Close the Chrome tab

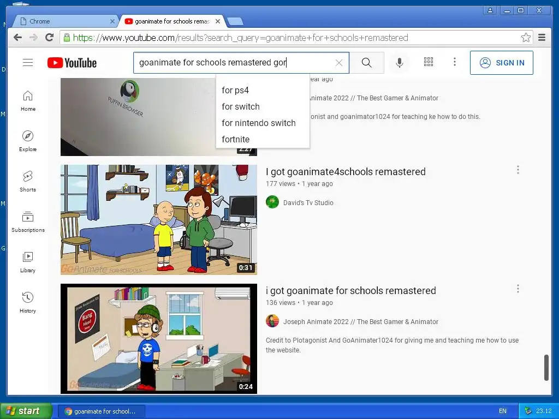(x=112, y=21)
